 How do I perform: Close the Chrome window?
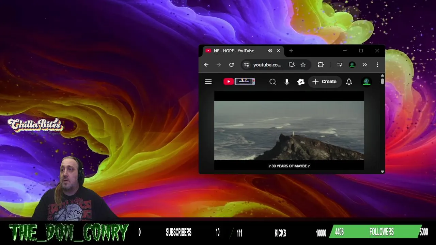coord(377,51)
